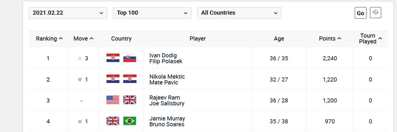
Task: Click Bruno Soares' Brazil flag icon
Action: point(130,121)
